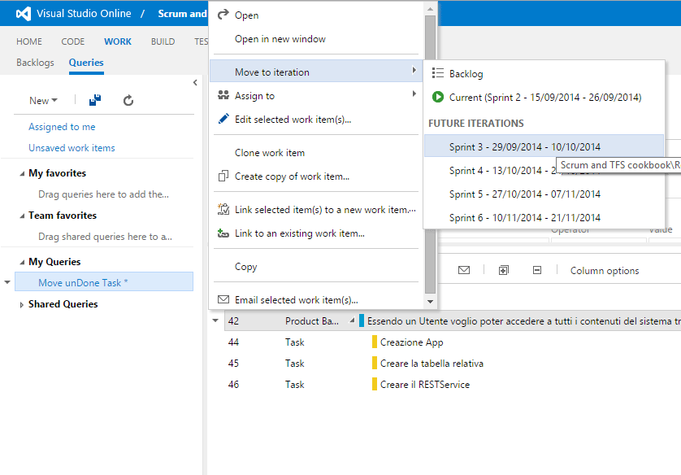Select Move to iteration menu entry

point(316,72)
